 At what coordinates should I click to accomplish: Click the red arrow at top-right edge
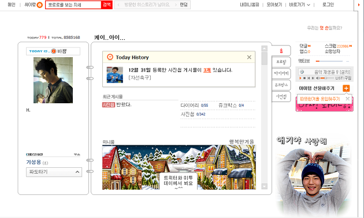coord(359,5)
